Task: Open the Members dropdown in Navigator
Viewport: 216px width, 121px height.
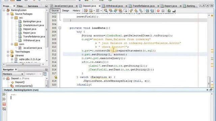Action: [13, 74]
